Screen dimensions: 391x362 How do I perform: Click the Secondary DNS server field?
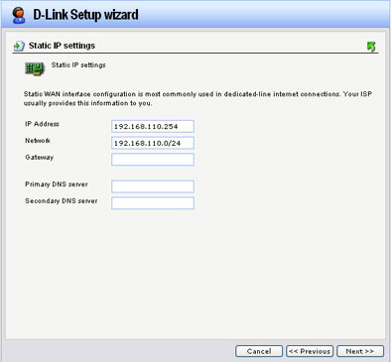tap(153, 203)
